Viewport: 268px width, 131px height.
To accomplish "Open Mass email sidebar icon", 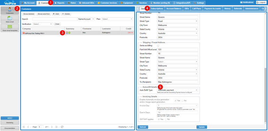I will 10,19.
